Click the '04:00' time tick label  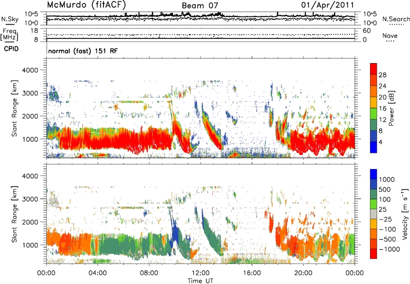pyautogui.click(x=97, y=273)
